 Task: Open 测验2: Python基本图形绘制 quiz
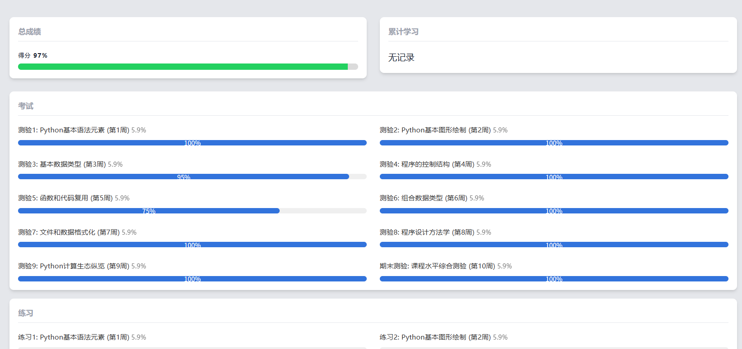click(435, 130)
